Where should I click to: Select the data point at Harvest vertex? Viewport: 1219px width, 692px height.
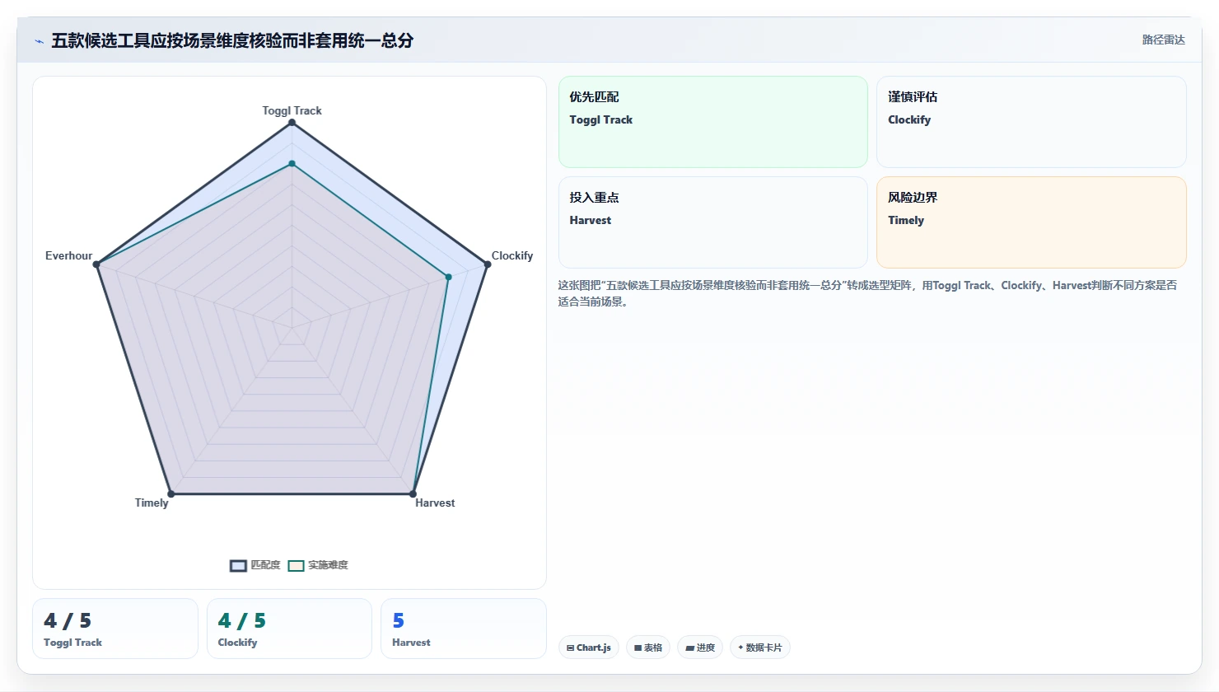(x=413, y=494)
